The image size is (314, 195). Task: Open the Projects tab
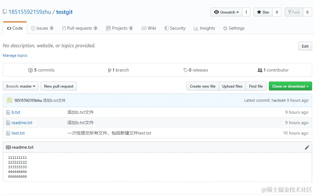tap(120, 28)
